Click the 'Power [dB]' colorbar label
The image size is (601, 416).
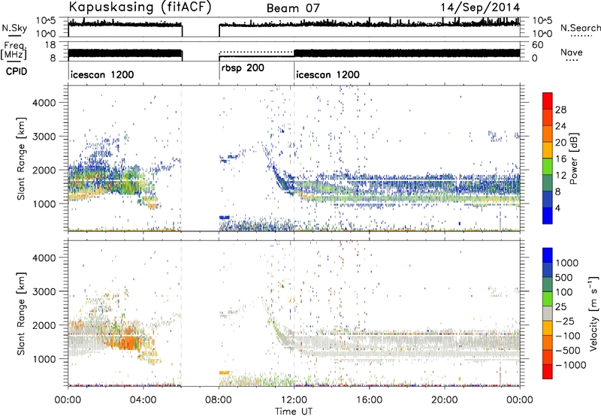coord(573,158)
